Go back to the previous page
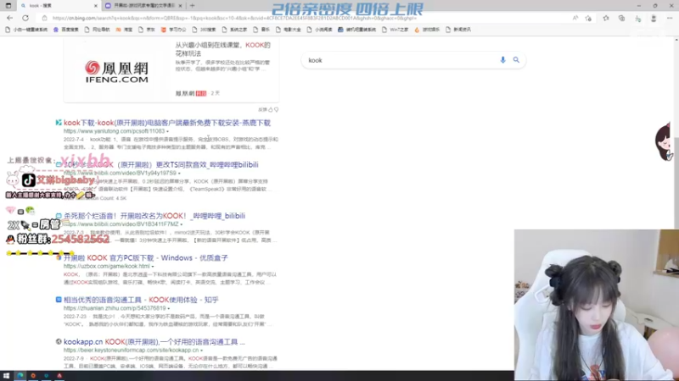Screen dimensions: 679x381 [9, 18]
